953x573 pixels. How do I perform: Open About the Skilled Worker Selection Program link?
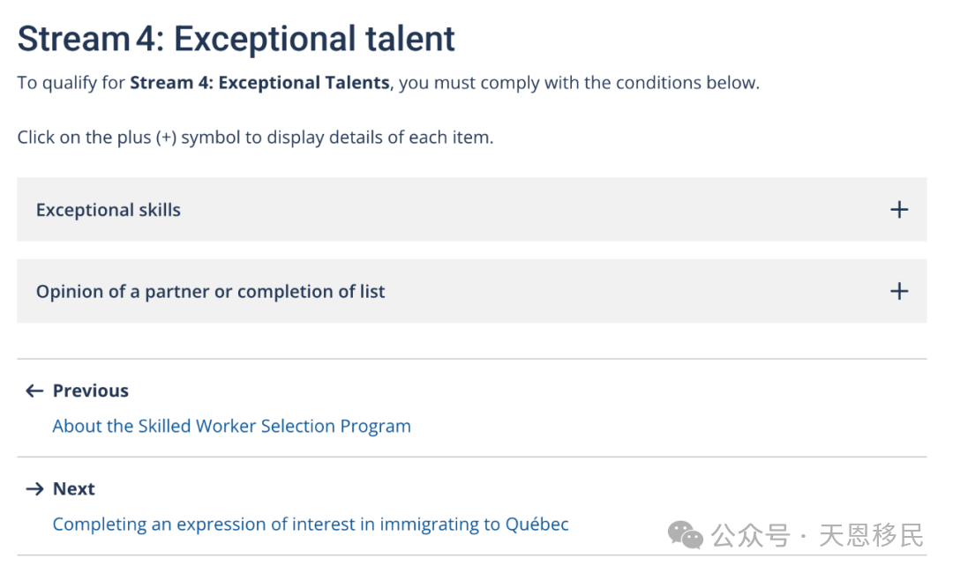pos(231,426)
